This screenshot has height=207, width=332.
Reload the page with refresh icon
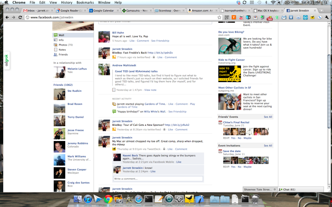point(20,17)
